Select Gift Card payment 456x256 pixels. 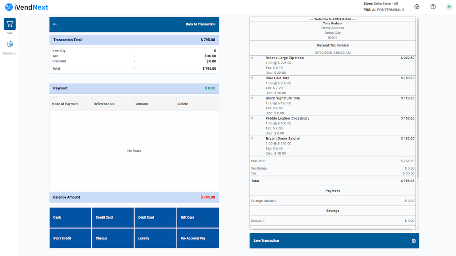click(x=198, y=217)
